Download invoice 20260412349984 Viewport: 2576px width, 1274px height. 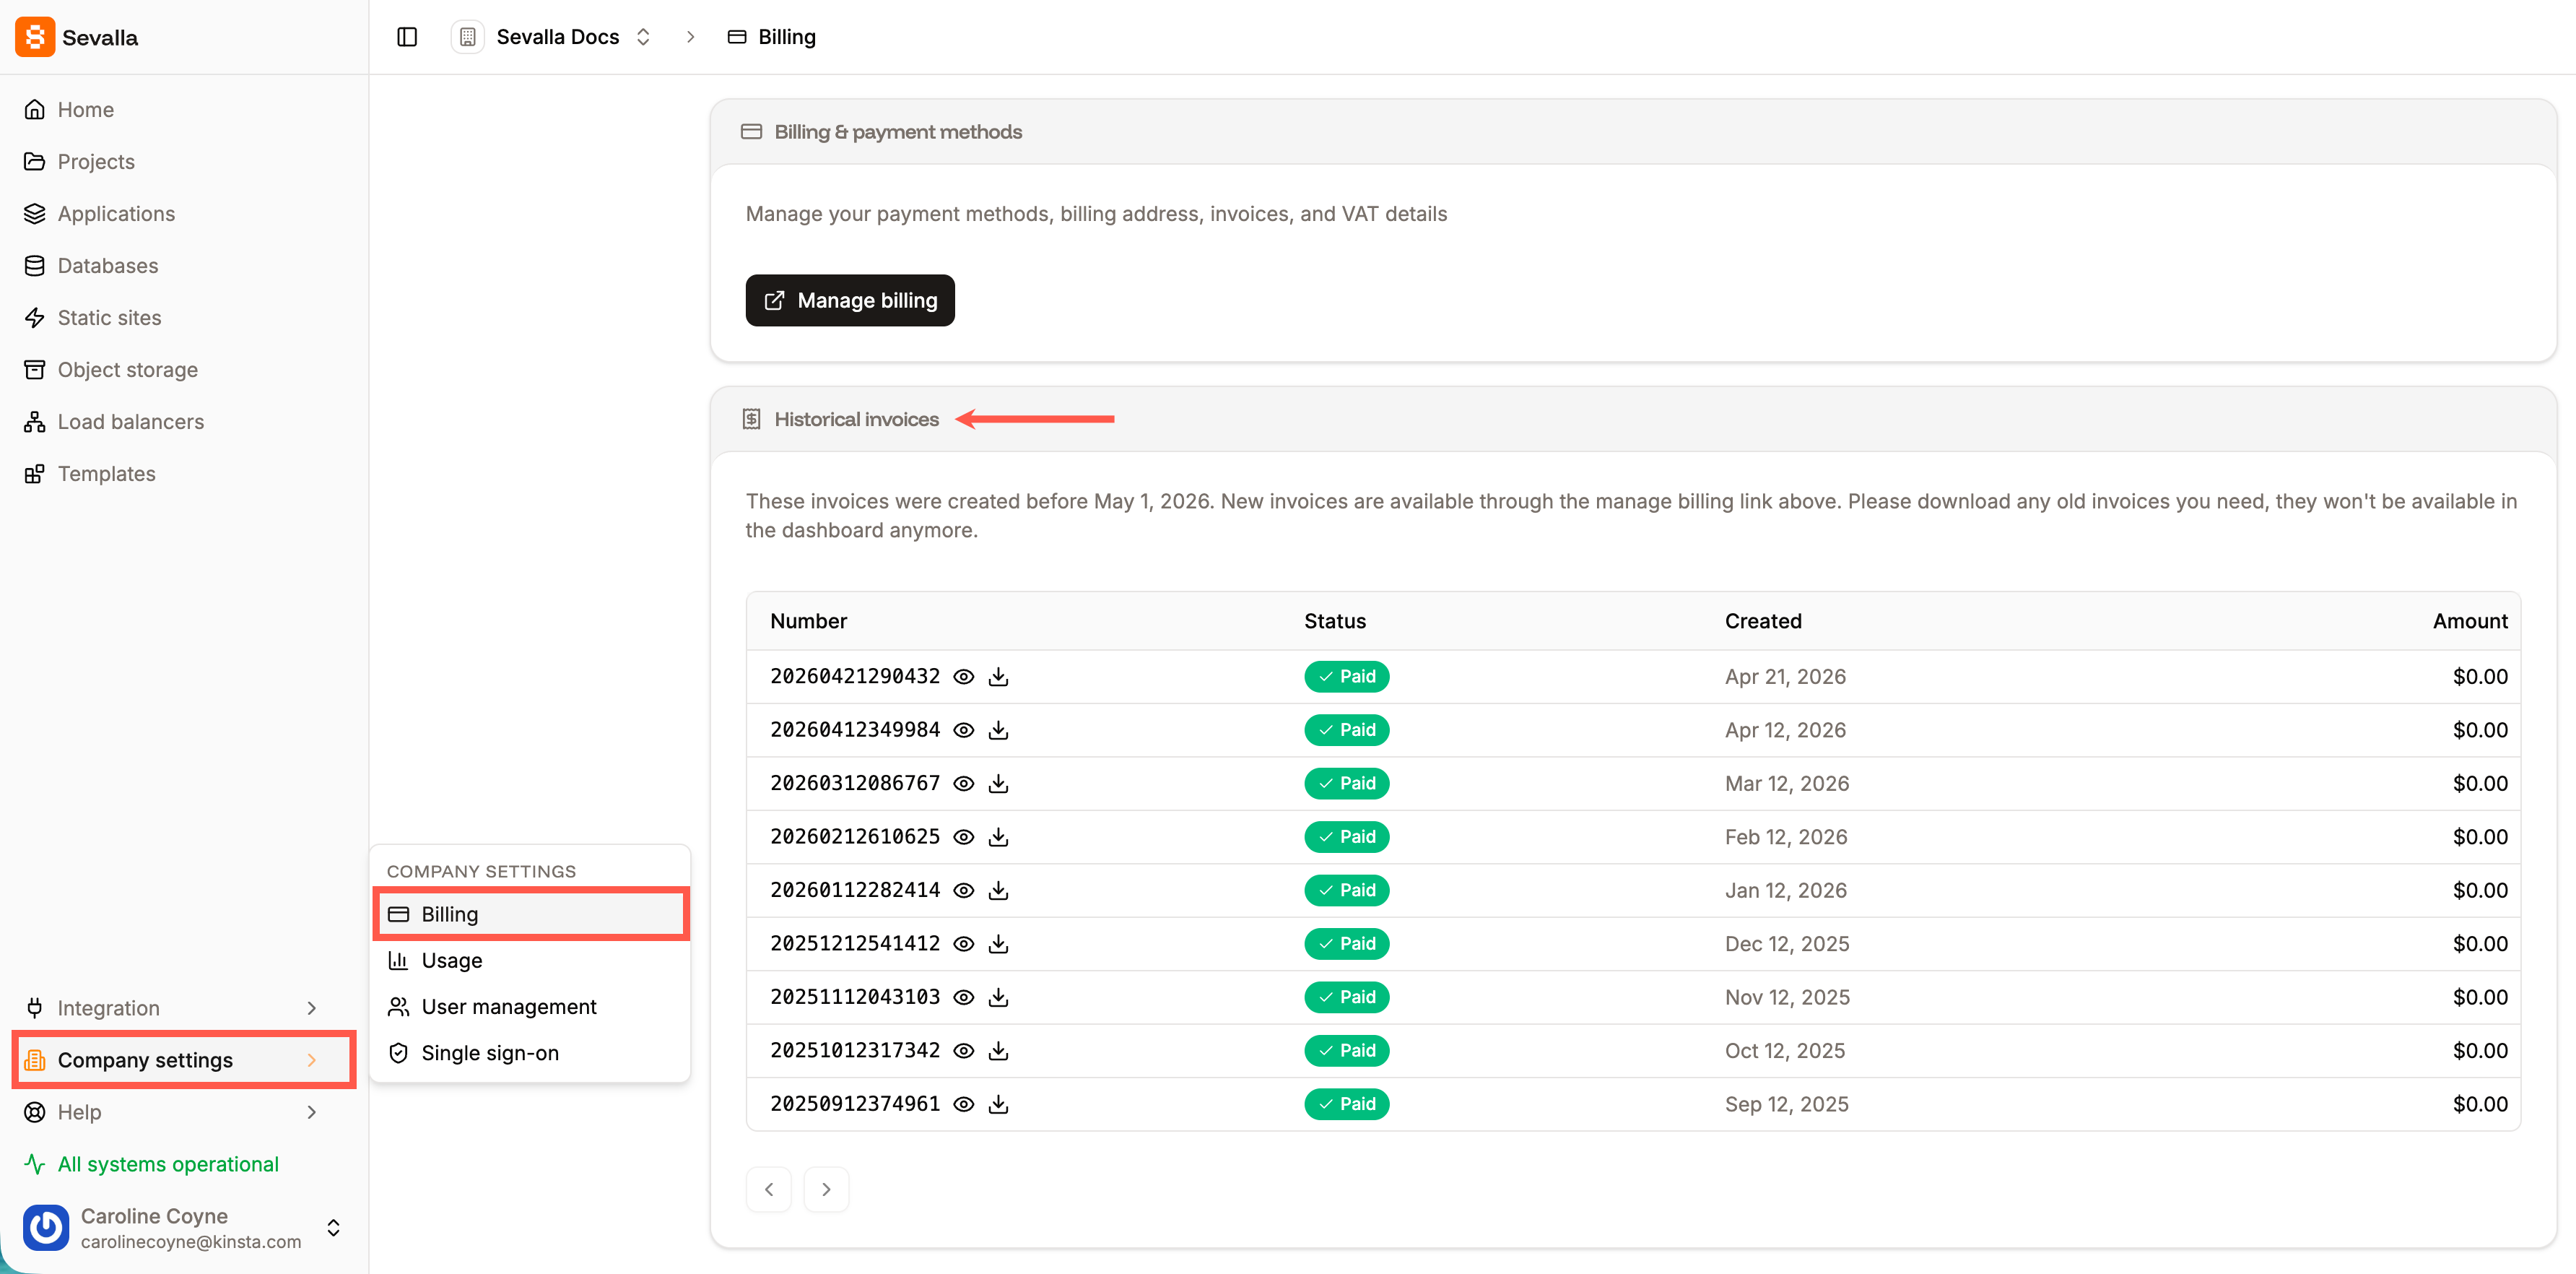pos(998,730)
